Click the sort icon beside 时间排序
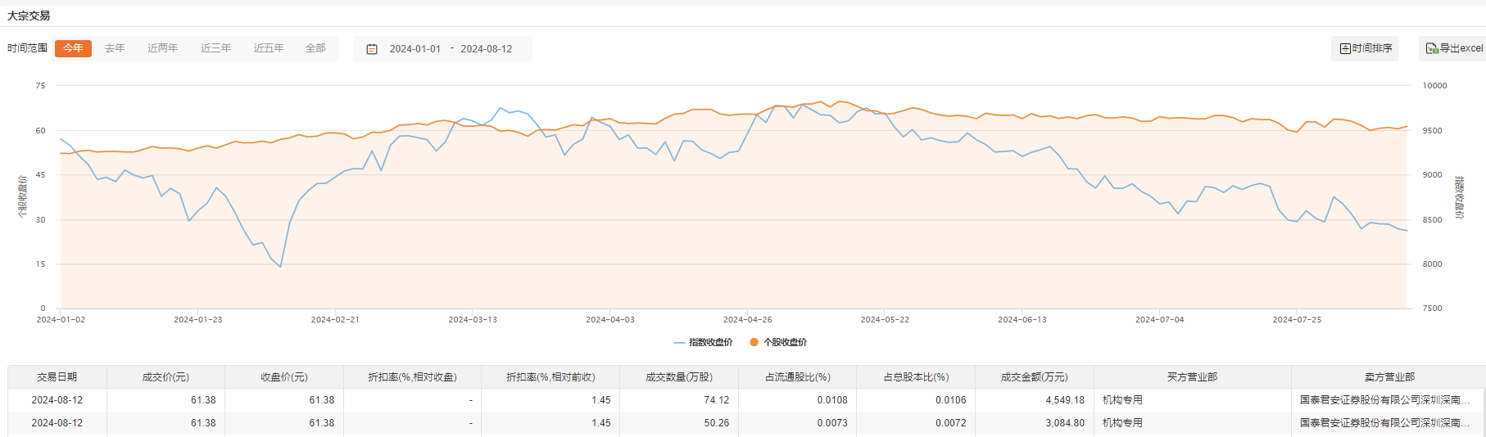 click(1345, 49)
